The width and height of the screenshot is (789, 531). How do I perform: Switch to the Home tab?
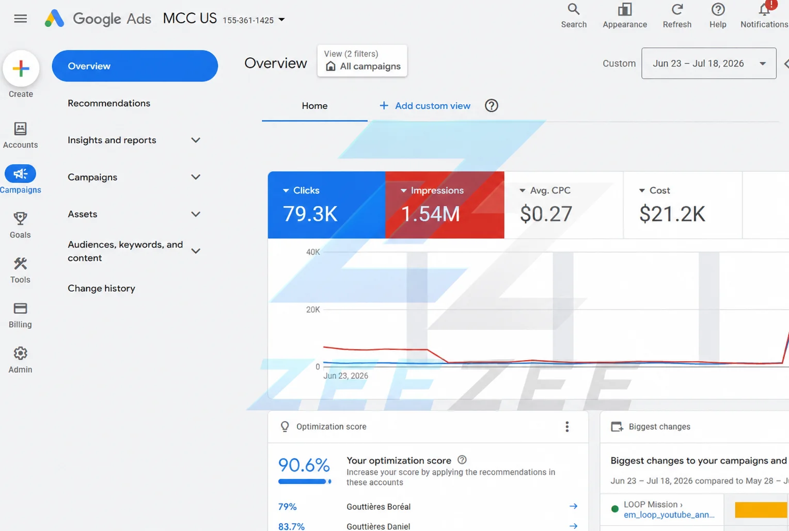[x=314, y=106]
